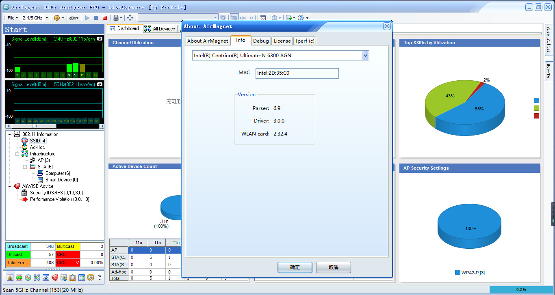Show more navigation buttons chevron
Screen dimensions: 555x295
click(100, 278)
